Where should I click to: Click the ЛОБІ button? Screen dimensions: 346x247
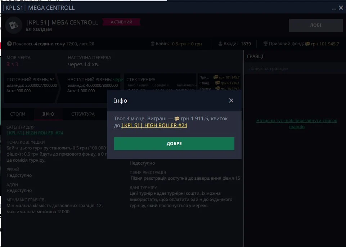(315, 25)
